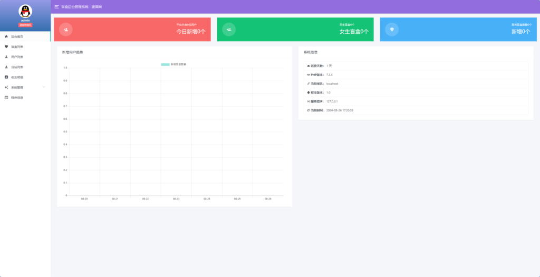The height and width of the screenshot is (277, 540).
Task: Click the diamond icon on blue card
Action: point(392,30)
